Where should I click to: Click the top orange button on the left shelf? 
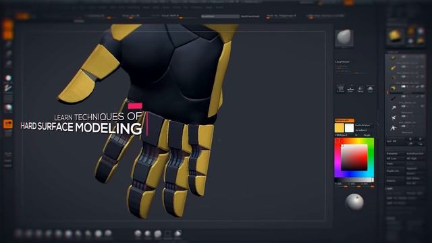7,24
